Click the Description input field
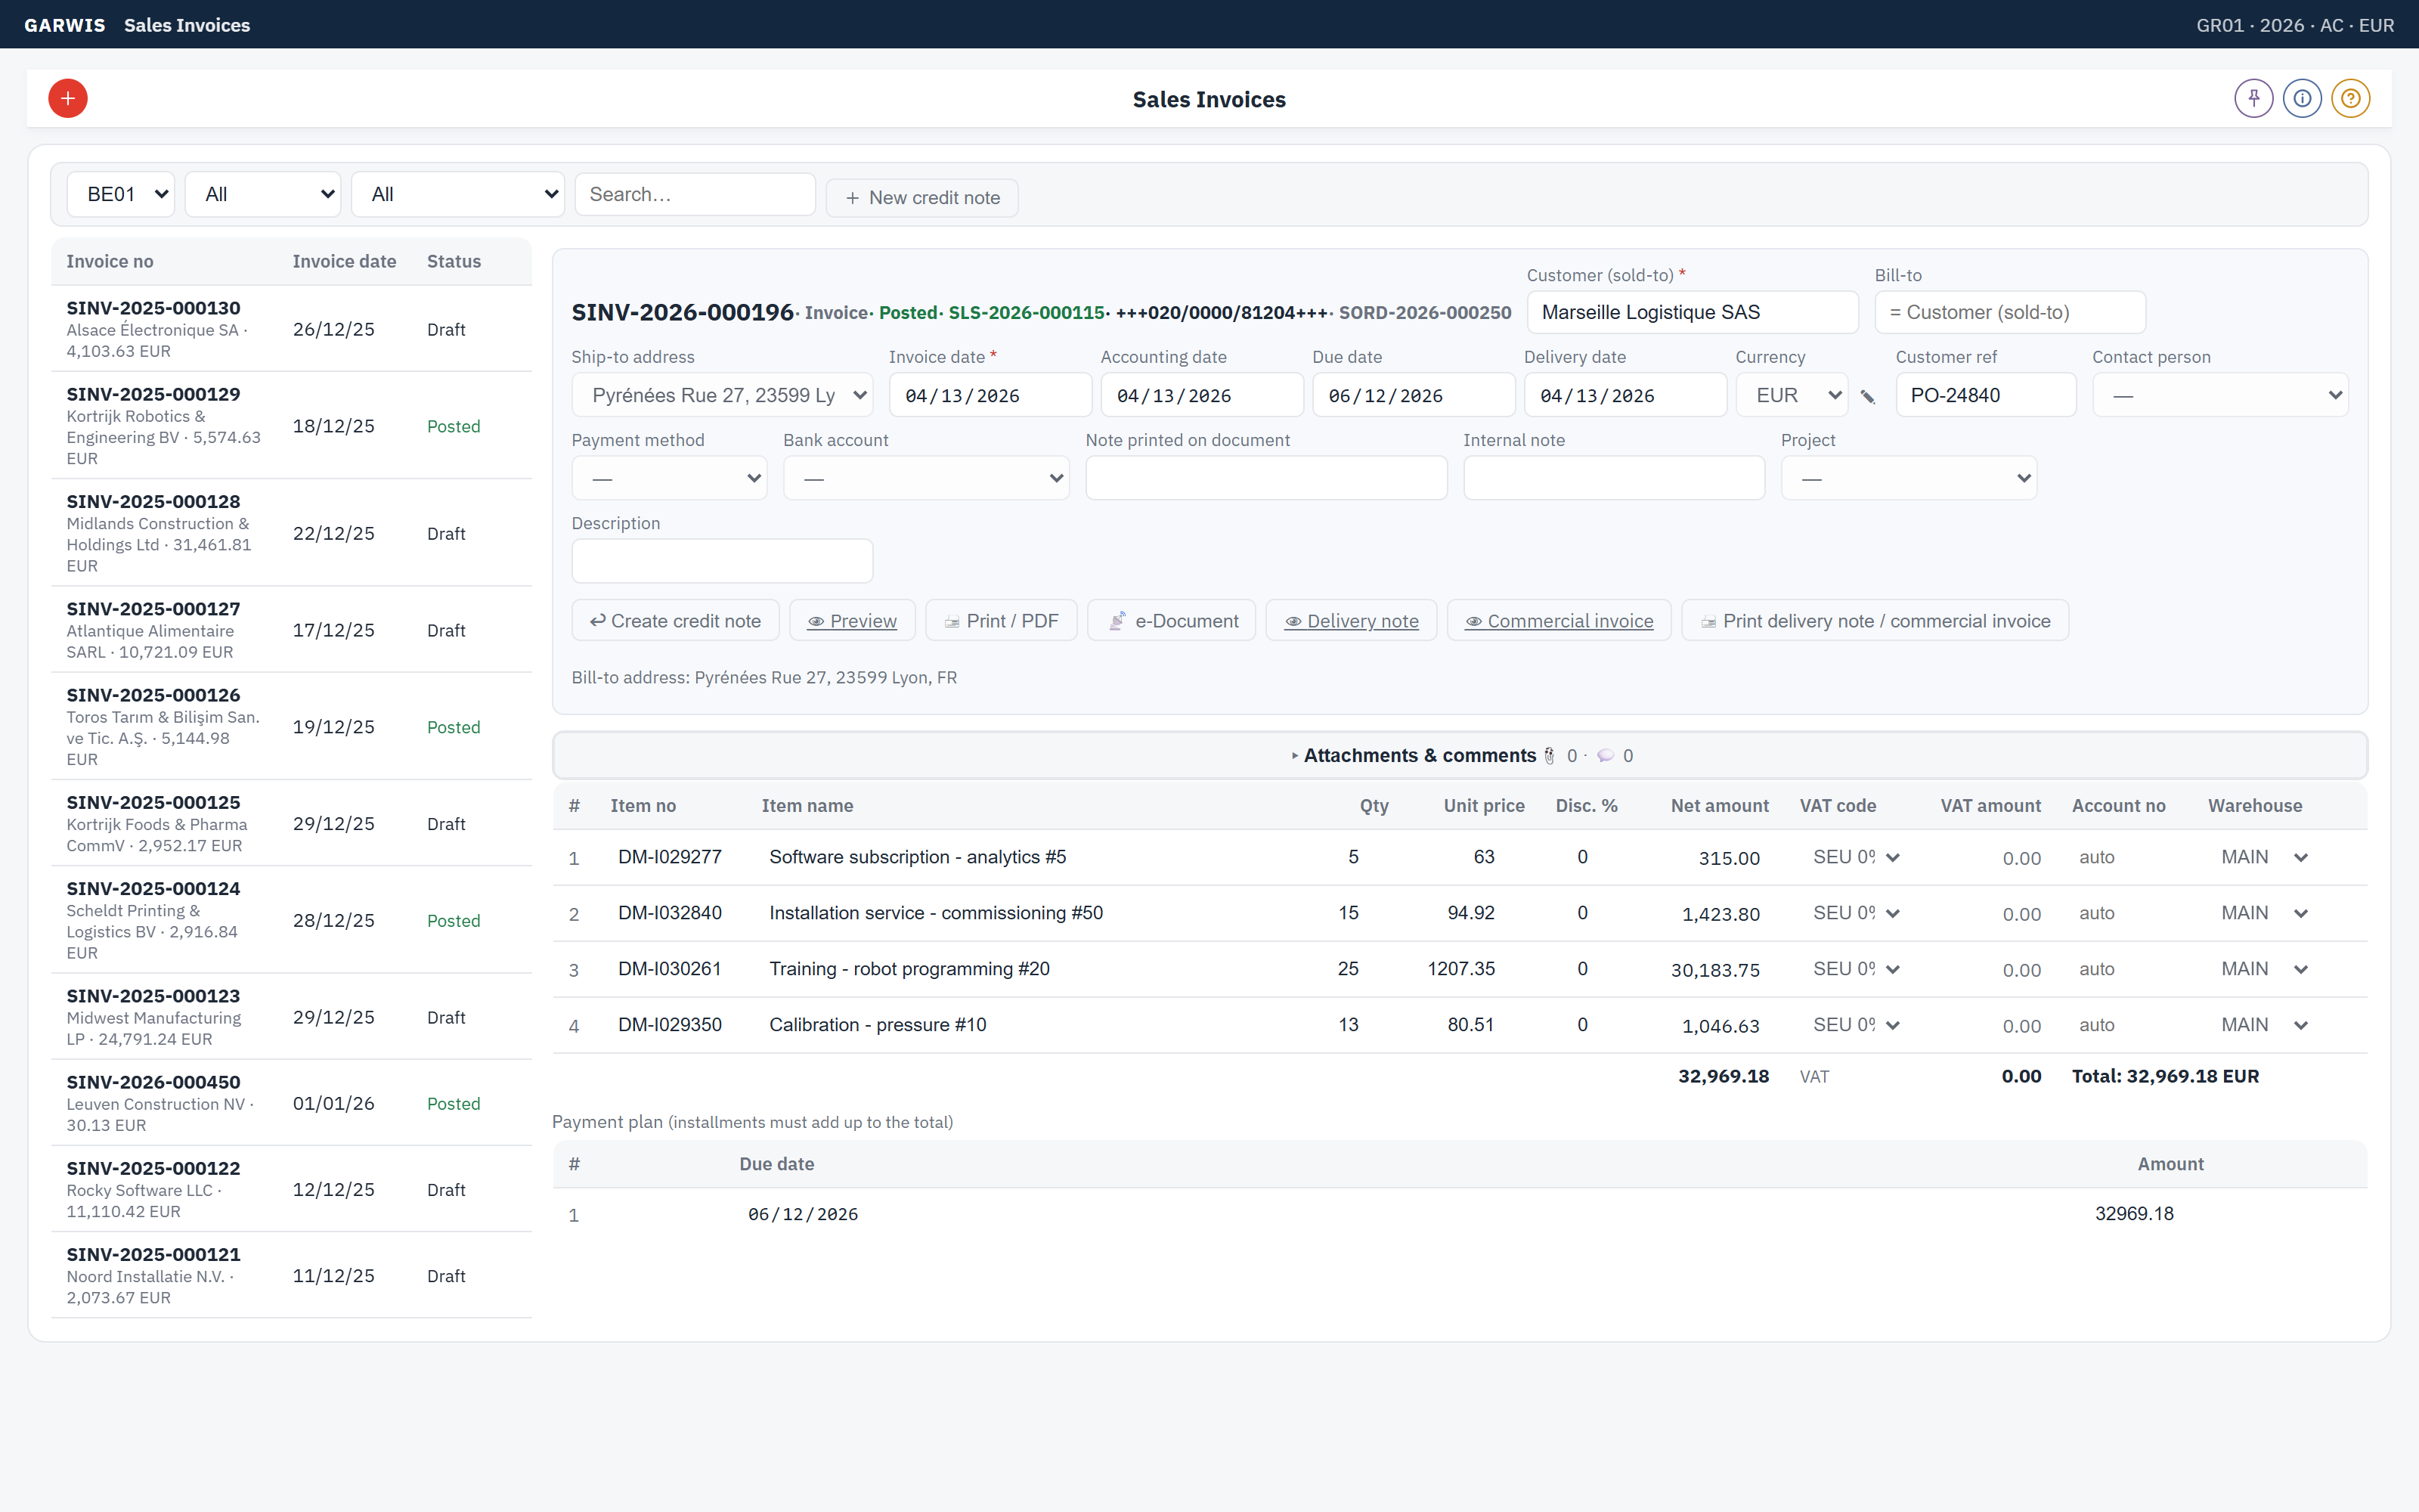2419x1512 pixels. coord(723,561)
